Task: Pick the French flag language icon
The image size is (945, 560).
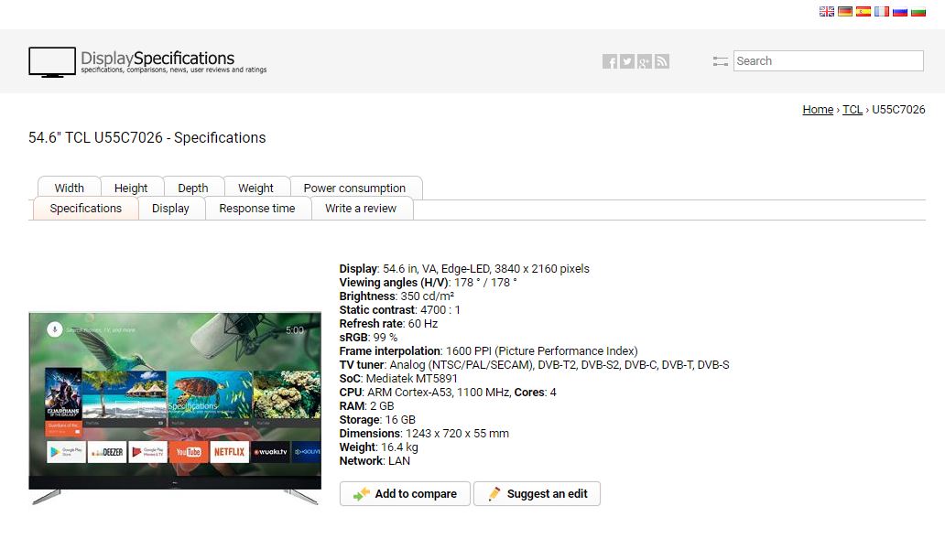Action: tap(882, 12)
